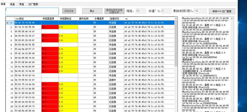Sort by the mac地址 column header
247x112 pixels.
point(28,18)
